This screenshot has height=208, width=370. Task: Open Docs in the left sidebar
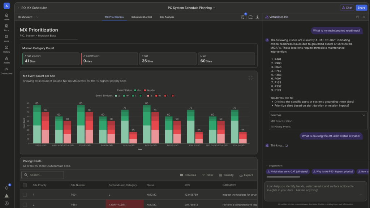[7, 27]
